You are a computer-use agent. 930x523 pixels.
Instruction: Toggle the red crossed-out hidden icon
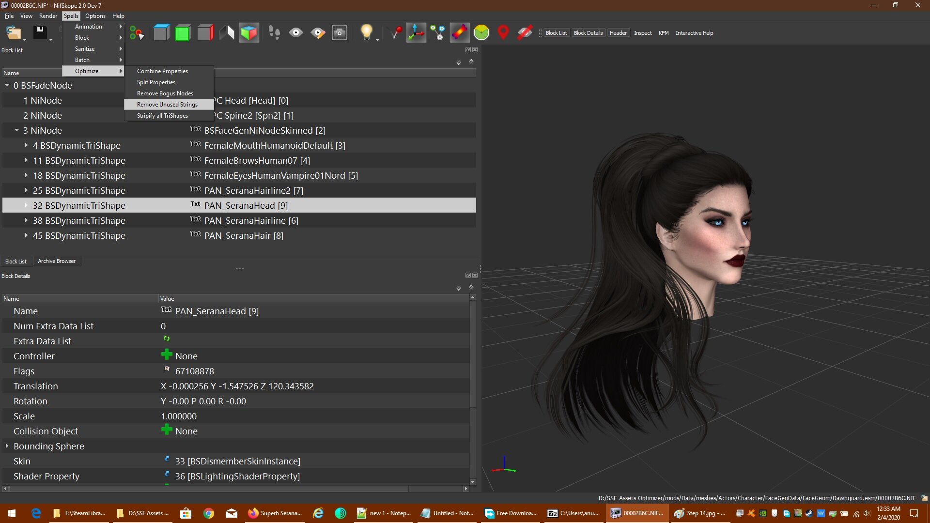(x=525, y=33)
